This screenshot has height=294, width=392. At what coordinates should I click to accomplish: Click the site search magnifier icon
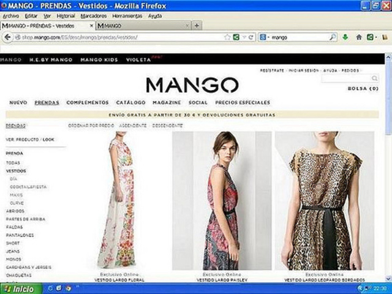pos(374,78)
